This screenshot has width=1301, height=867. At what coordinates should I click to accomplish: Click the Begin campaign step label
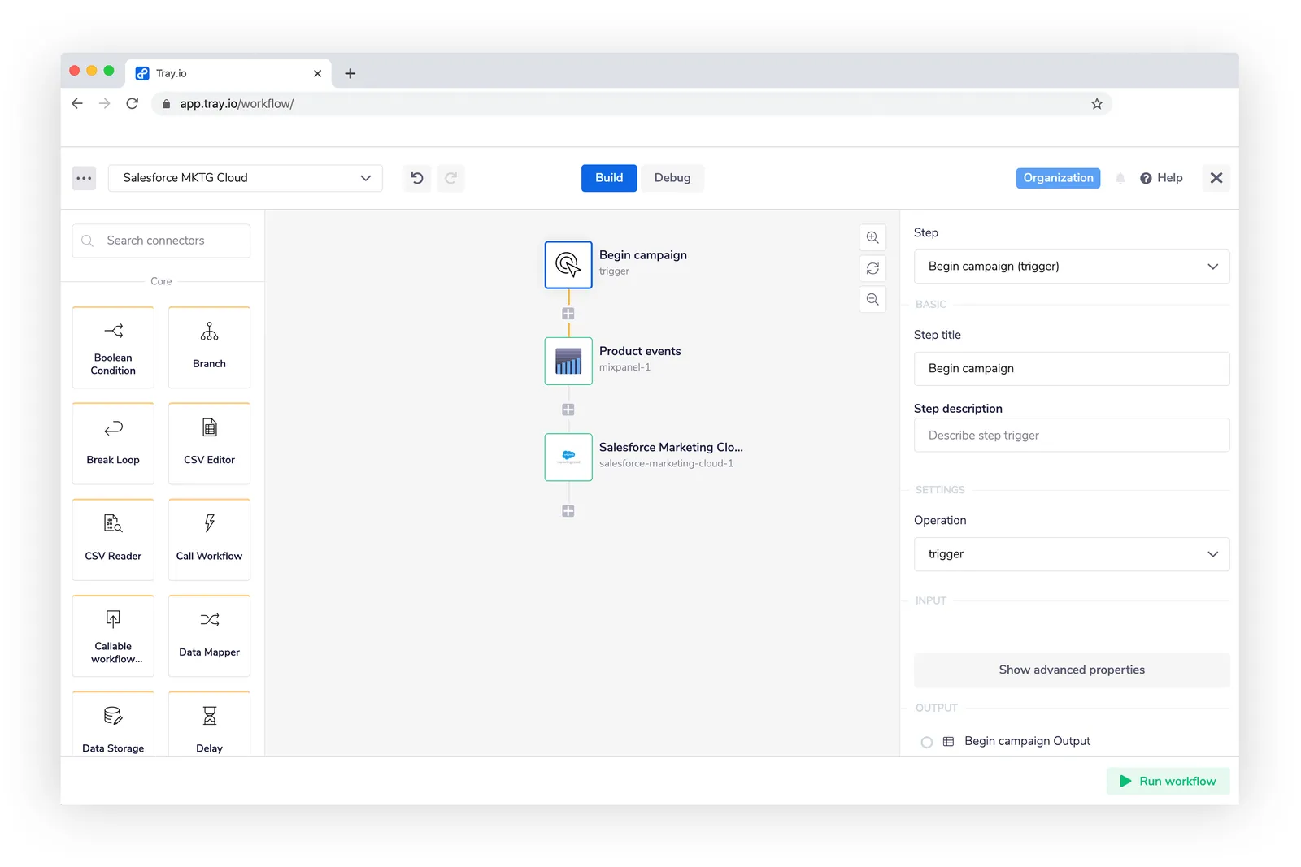pos(643,255)
